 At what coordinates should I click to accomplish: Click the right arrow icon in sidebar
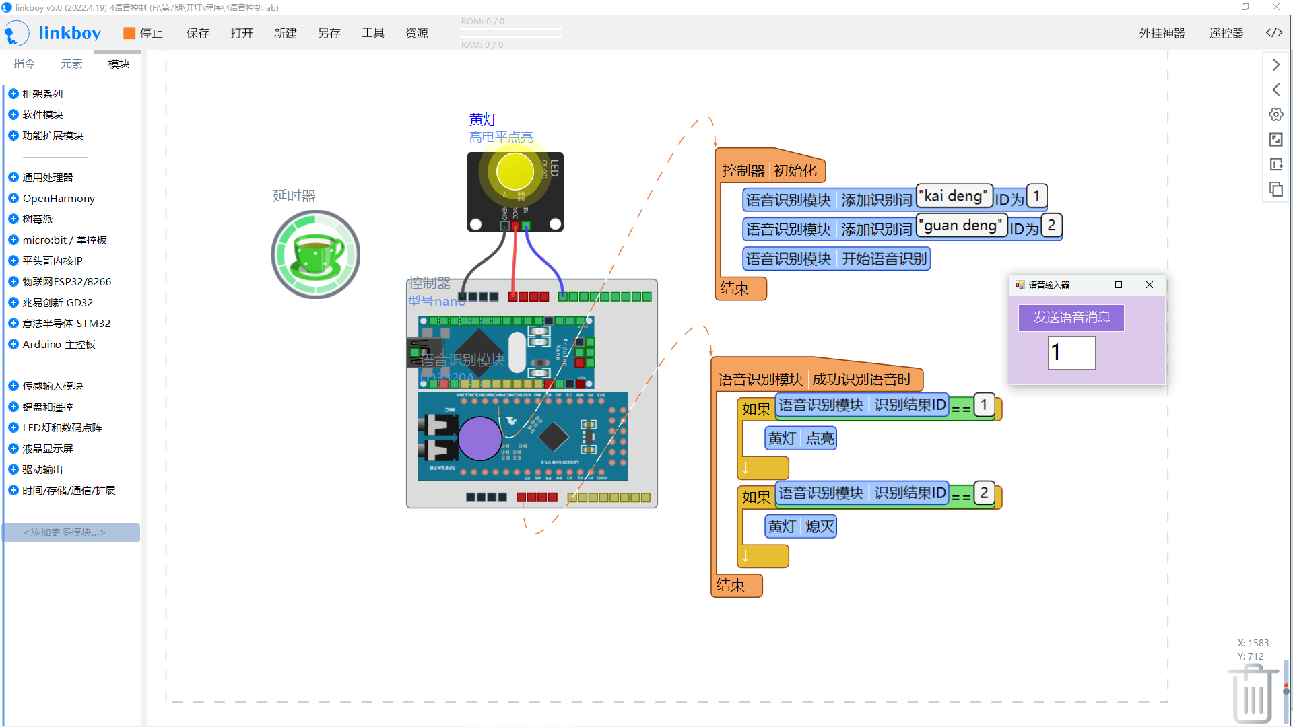(1275, 65)
